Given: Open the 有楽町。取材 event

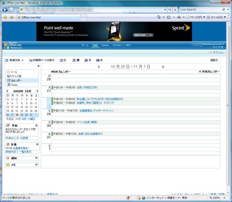Looking at the screenshot, I should (x=95, y=103).
